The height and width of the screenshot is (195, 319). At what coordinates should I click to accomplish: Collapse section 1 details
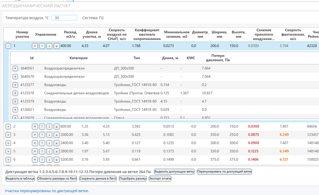[x=8, y=46]
